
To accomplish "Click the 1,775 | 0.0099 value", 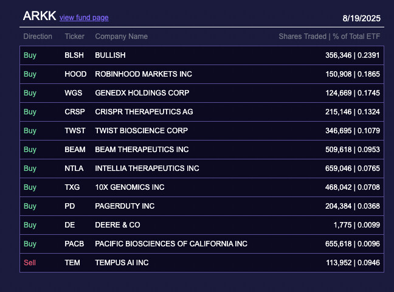I will point(356,225).
